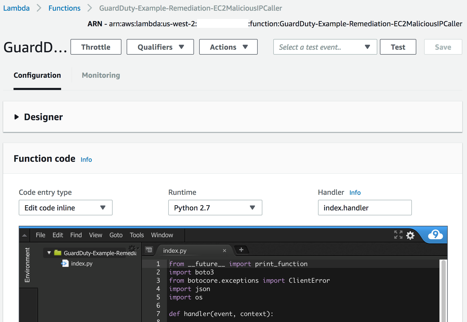Open the Actions dropdown
The height and width of the screenshot is (322, 467).
click(x=228, y=47)
